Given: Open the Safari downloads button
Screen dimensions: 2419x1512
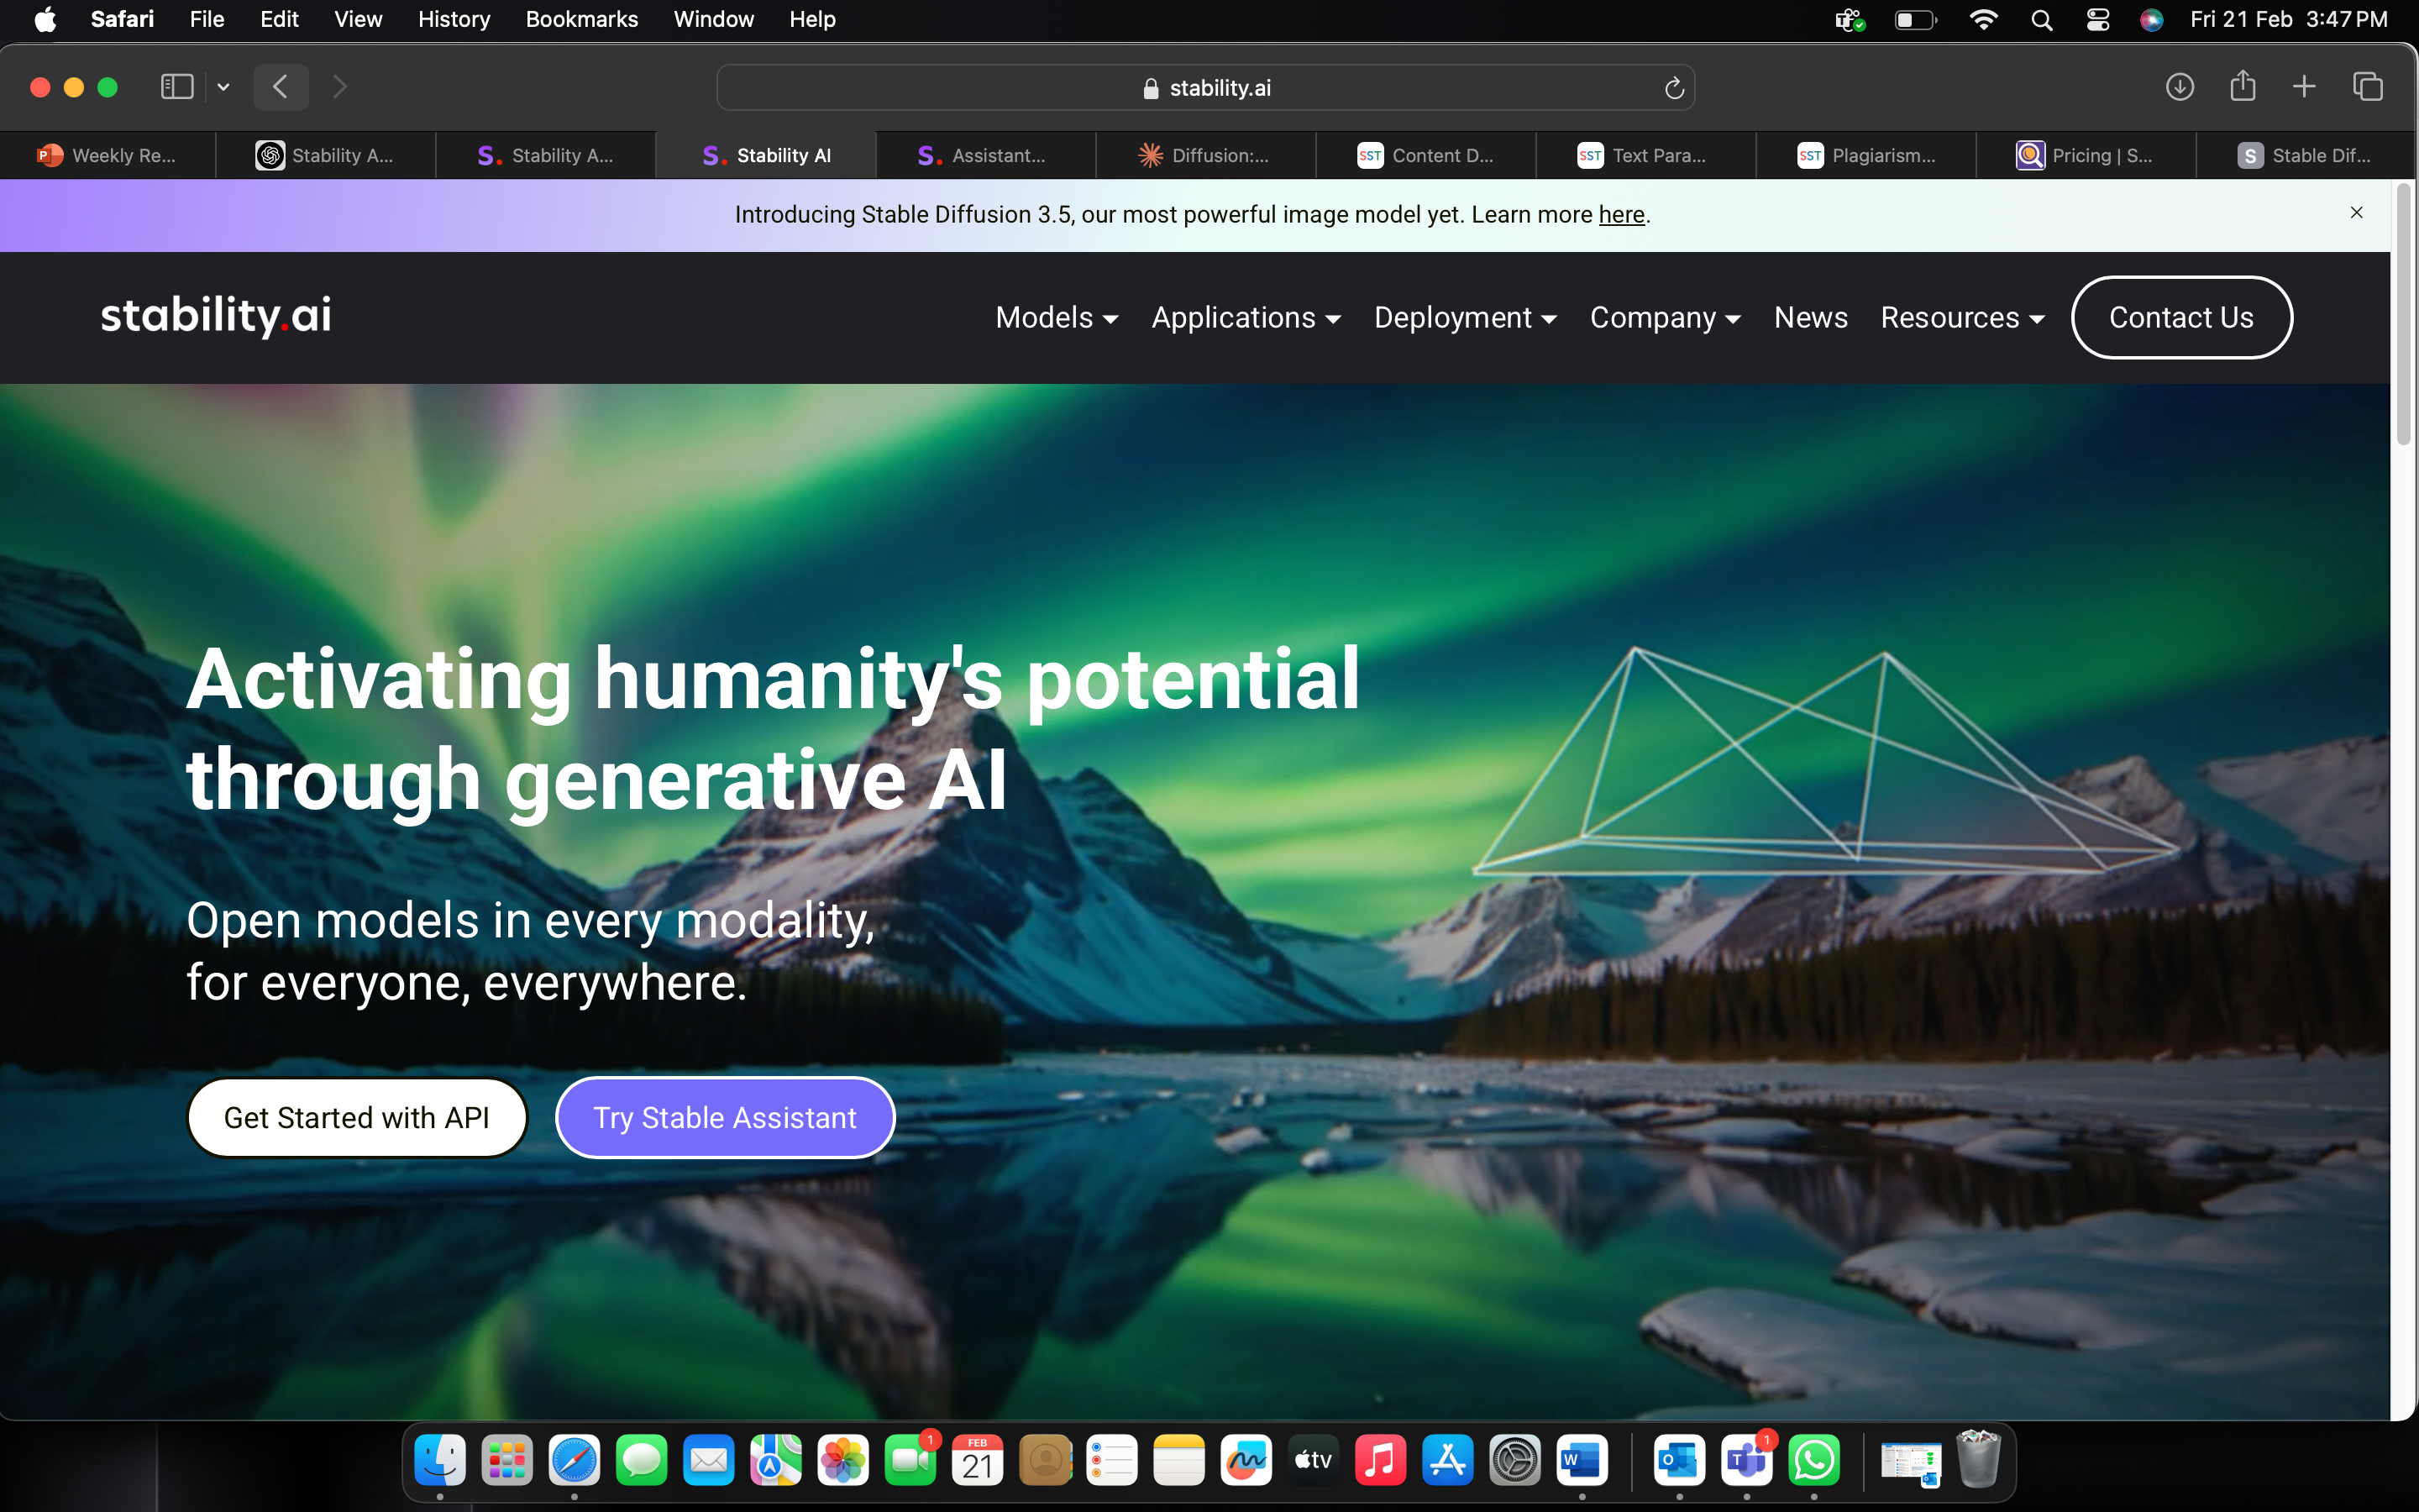Looking at the screenshot, I should [2179, 87].
